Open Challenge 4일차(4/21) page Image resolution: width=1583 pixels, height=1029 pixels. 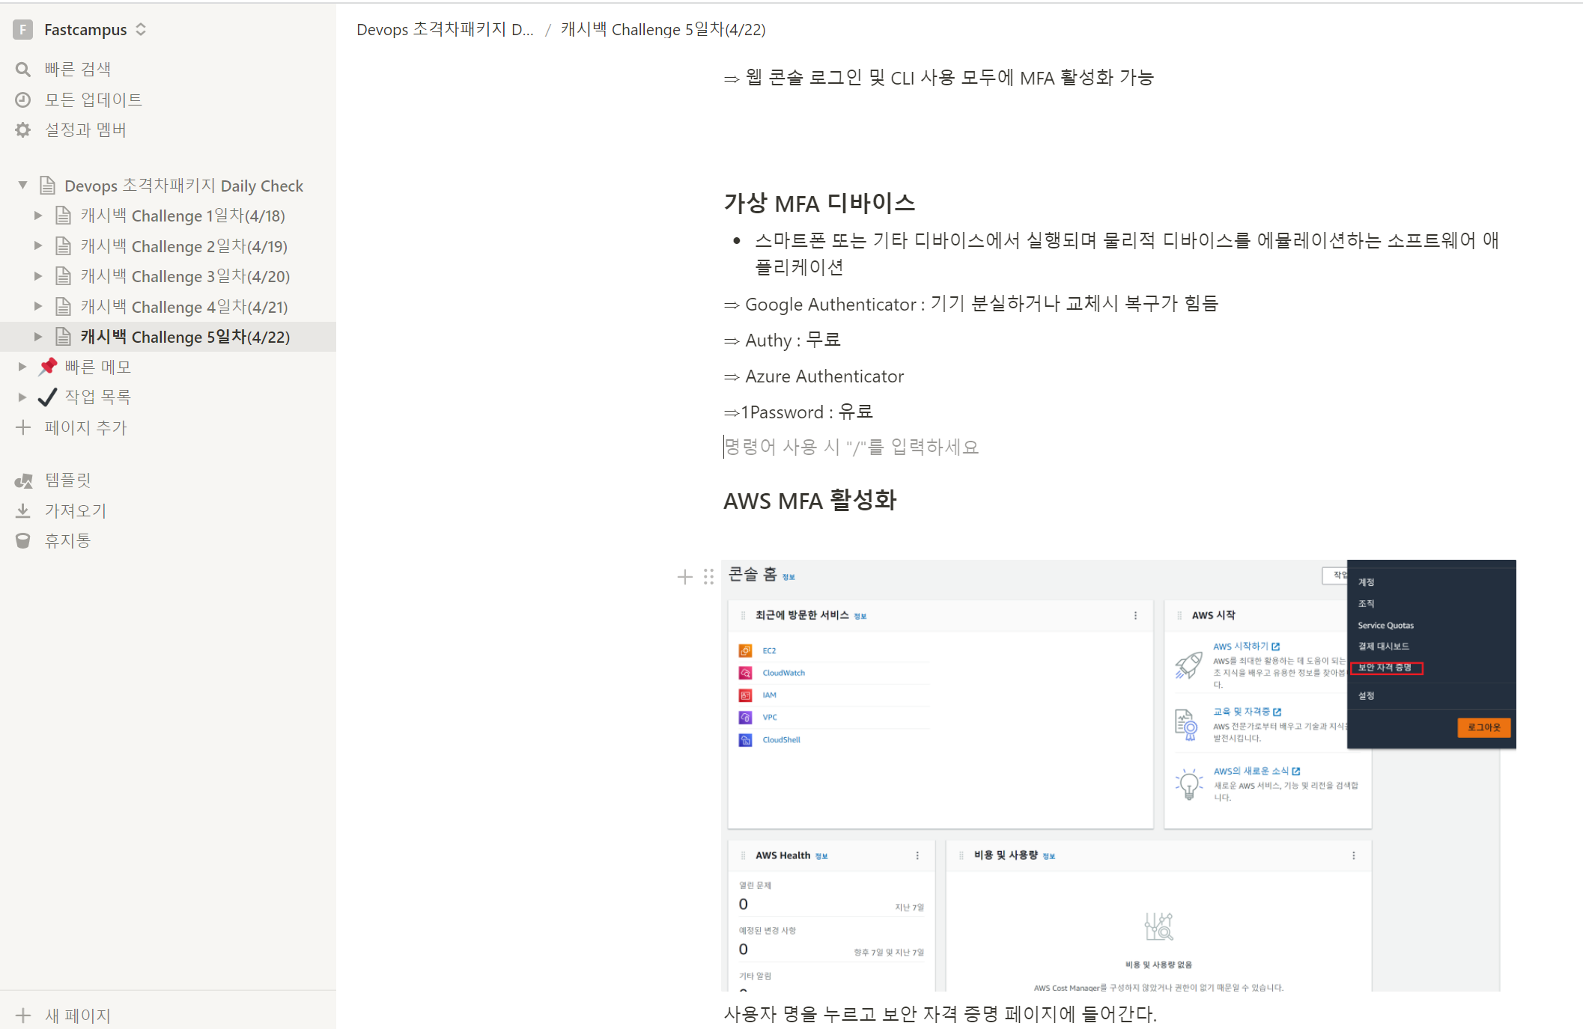pyautogui.click(x=183, y=307)
